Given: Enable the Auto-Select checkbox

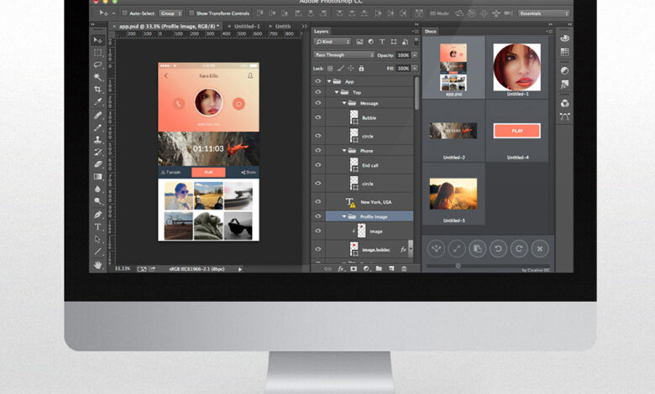Looking at the screenshot, I should (x=125, y=13).
